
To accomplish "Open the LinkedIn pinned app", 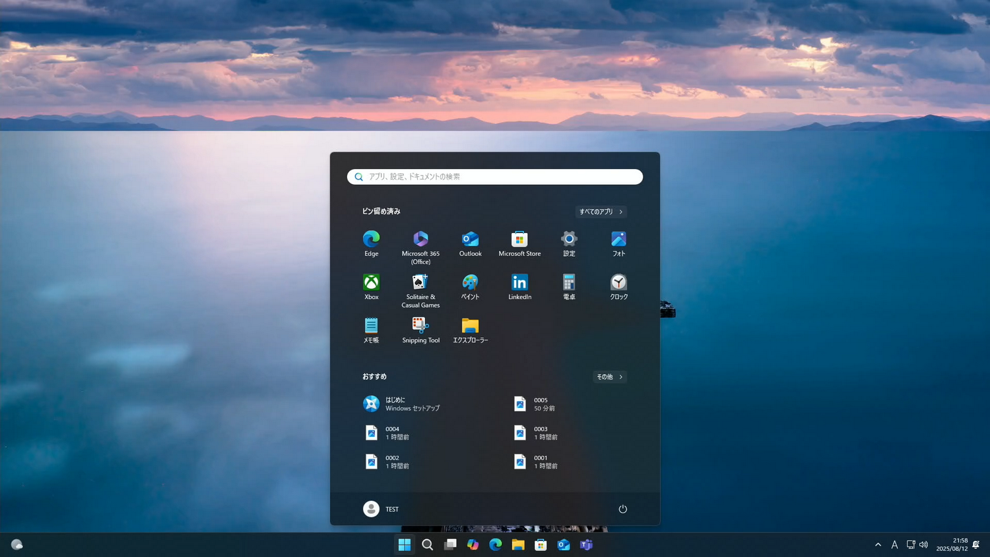I will pyautogui.click(x=519, y=284).
